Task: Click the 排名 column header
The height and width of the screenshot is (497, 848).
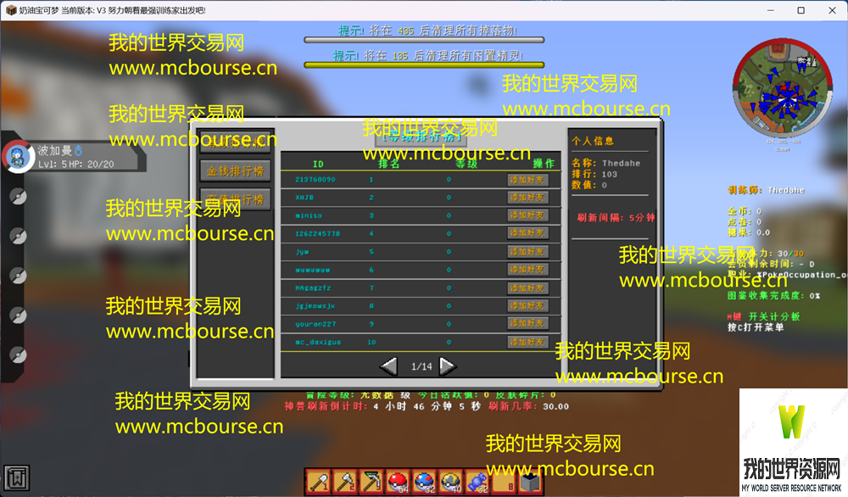Action: click(x=389, y=164)
